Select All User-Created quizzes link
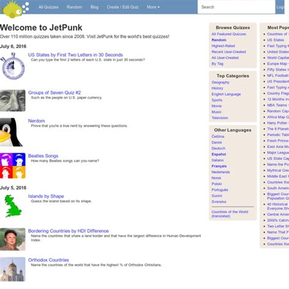Screen dimensions: 289x289 (x=225, y=58)
